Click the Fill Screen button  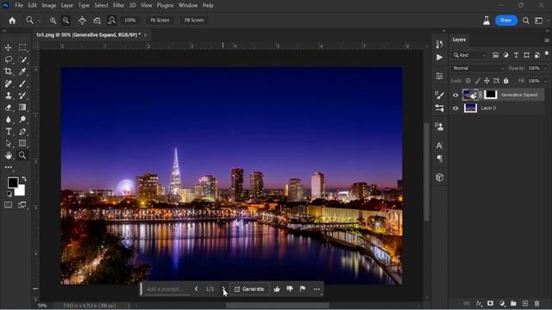coord(194,21)
